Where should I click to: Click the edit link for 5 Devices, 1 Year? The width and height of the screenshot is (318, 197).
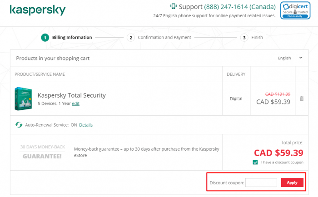tap(76, 103)
